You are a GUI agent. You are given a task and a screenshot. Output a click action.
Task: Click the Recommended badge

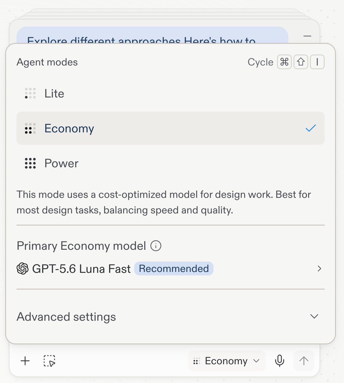pyautogui.click(x=174, y=269)
